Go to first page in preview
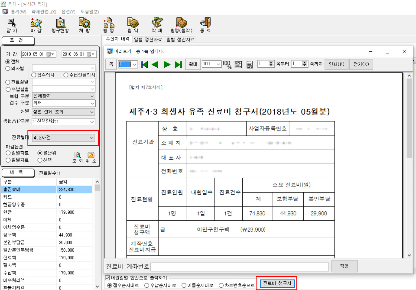The width and height of the screenshot is (416, 290). (144, 64)
